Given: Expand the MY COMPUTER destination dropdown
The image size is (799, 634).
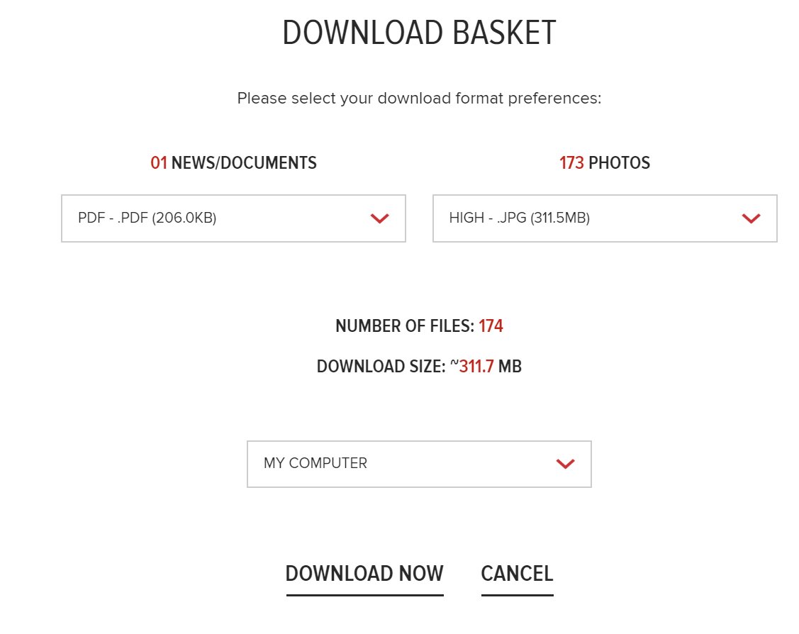Looking at the screenshot, I should tap(418, 464).
